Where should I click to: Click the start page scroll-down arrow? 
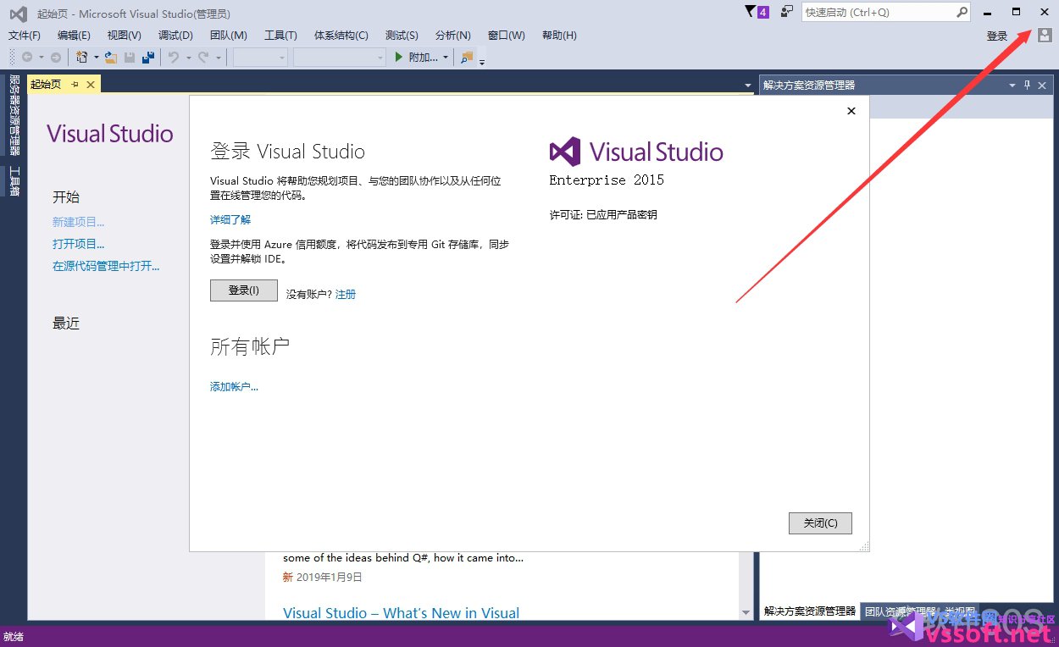746,612
